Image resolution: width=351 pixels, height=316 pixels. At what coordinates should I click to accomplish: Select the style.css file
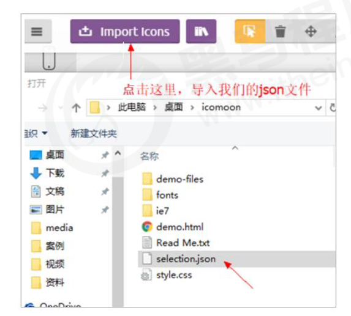tap(174, 275)
